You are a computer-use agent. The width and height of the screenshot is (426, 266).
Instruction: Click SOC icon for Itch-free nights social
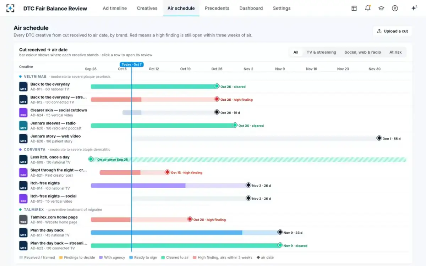[23, 199]
